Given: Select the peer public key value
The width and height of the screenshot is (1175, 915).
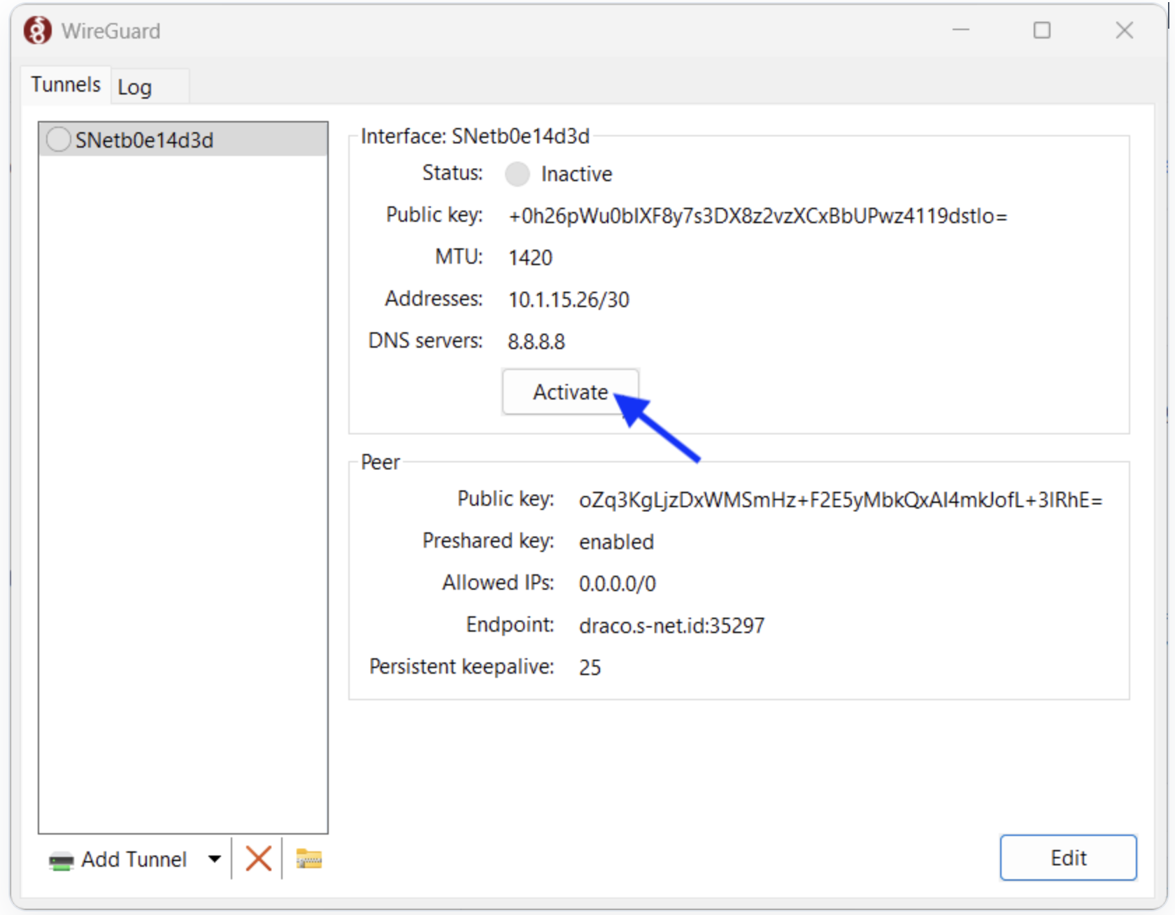Looking at the screenshot, I should coord(841,499).
